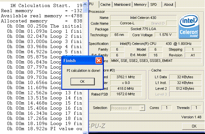Click the Technology value '65 nm'
The width and height of the screenshot is (205, 134).
tap(119, 35)
